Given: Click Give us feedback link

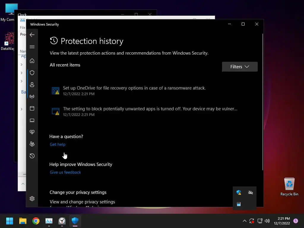Looking at the screenshot, I should click(65, 172).
